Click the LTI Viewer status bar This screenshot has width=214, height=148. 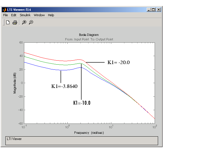[82, 140]
